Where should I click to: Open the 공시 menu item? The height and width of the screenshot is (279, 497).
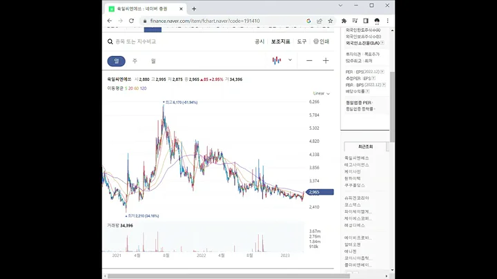point(260,41)
